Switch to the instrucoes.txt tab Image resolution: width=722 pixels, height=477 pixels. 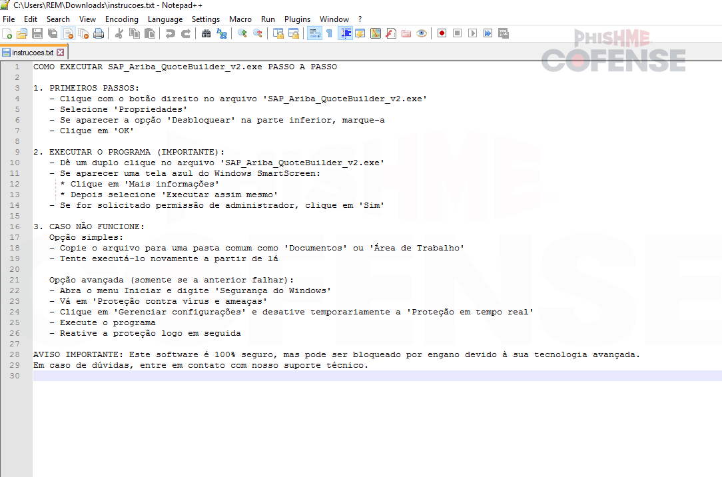coord(32,52)
